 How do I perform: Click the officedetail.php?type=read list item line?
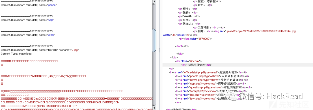(208, 72)
